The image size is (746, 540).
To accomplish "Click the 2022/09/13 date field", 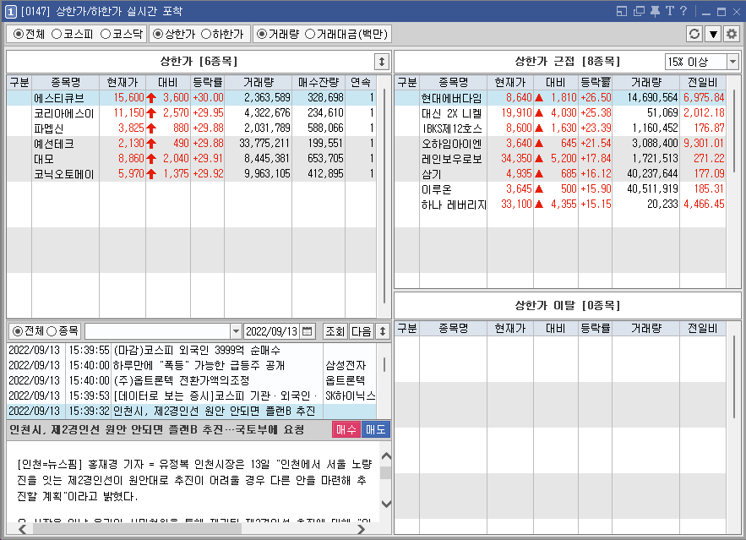I will click(x=272, y=331).
